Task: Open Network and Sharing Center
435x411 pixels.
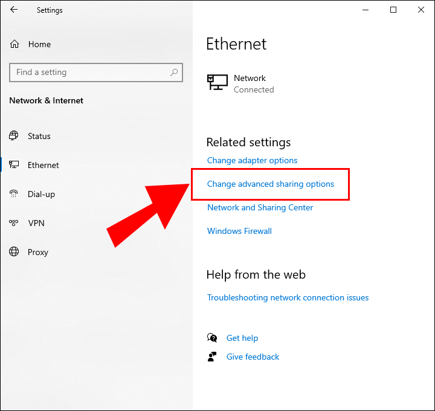Action: pos(260,207)
